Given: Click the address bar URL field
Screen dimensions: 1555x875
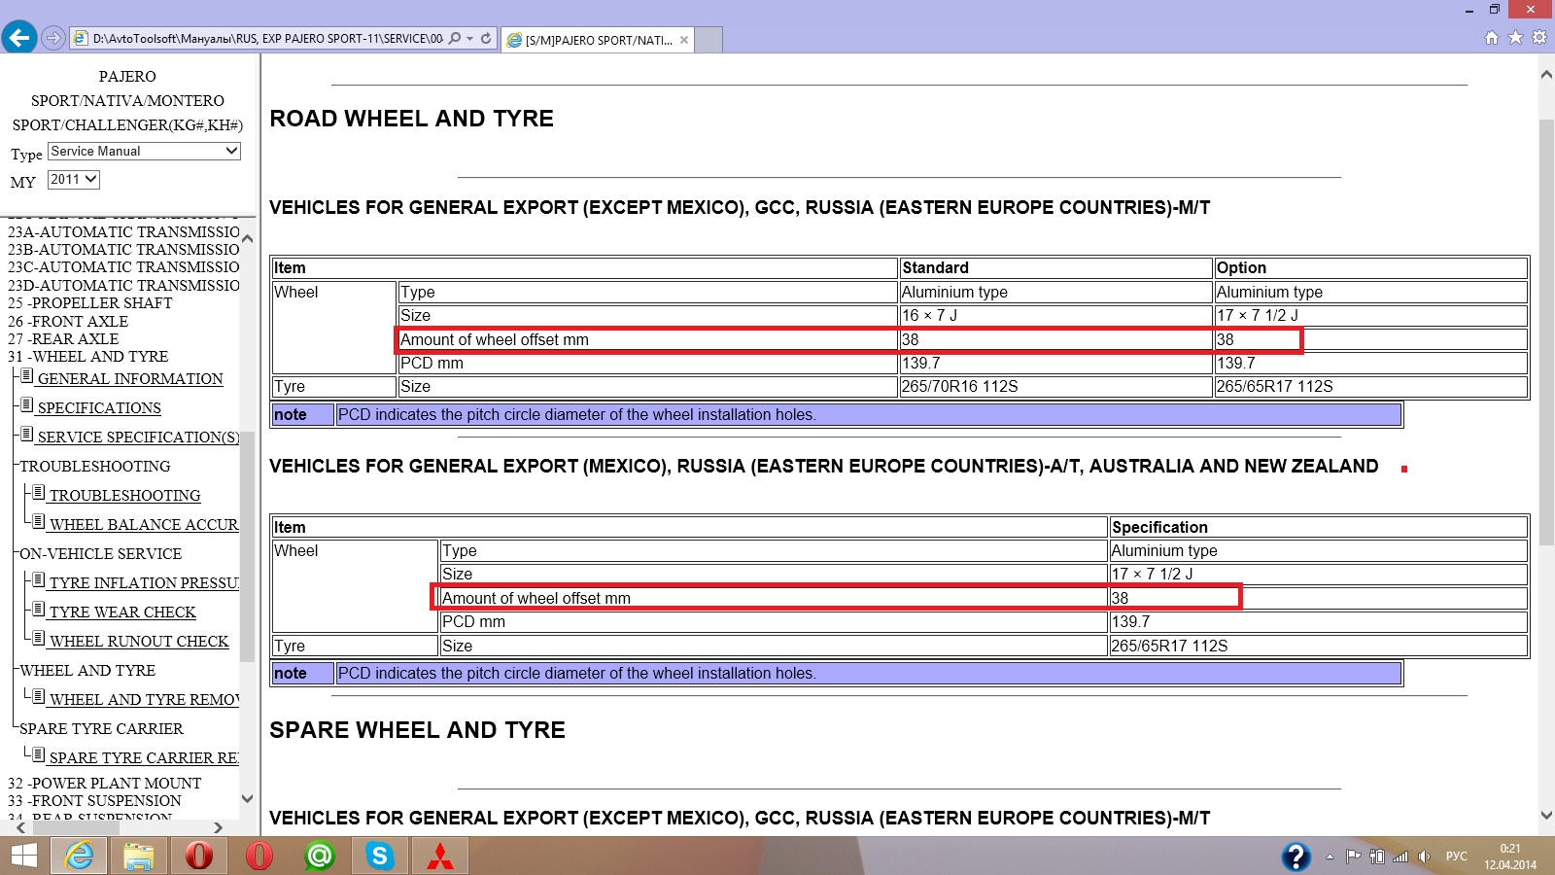Looking at the screenshot, I should [x=267, y=39].
